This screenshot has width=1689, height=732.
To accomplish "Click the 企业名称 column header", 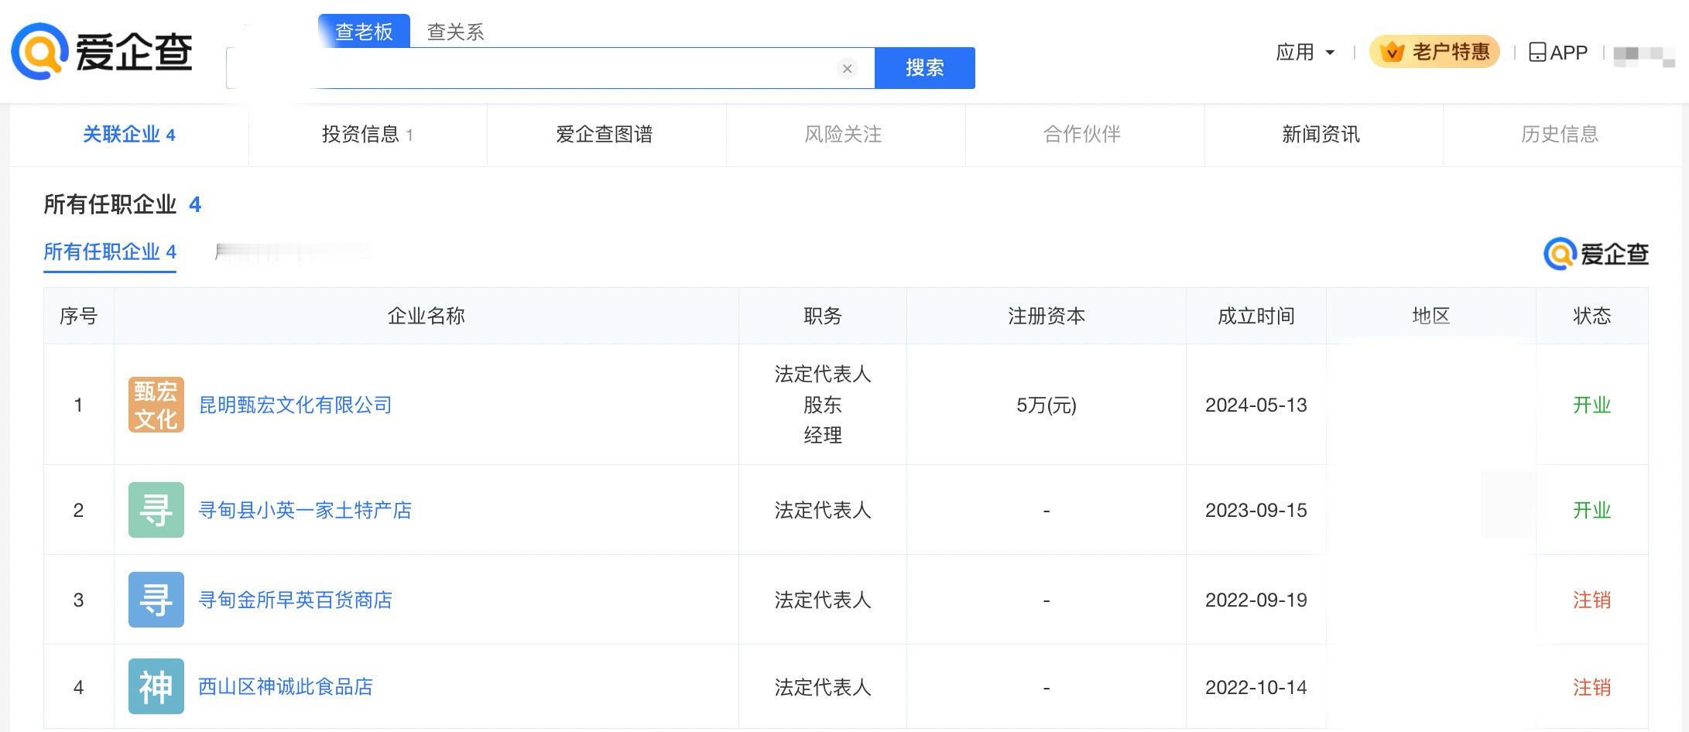I will tap(426, 316).
